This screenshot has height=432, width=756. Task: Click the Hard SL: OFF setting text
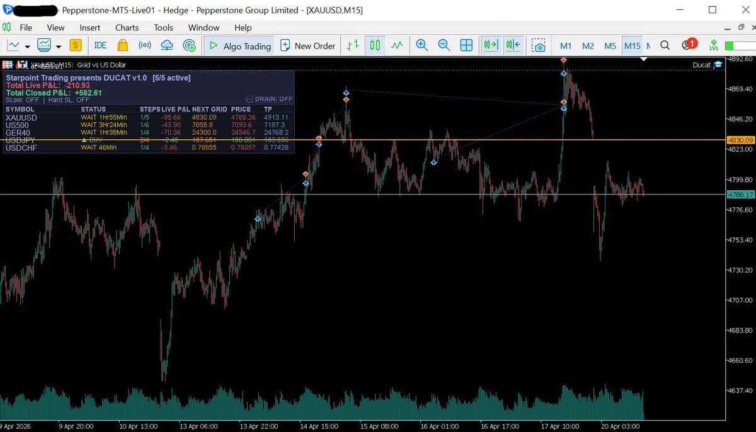69,99
